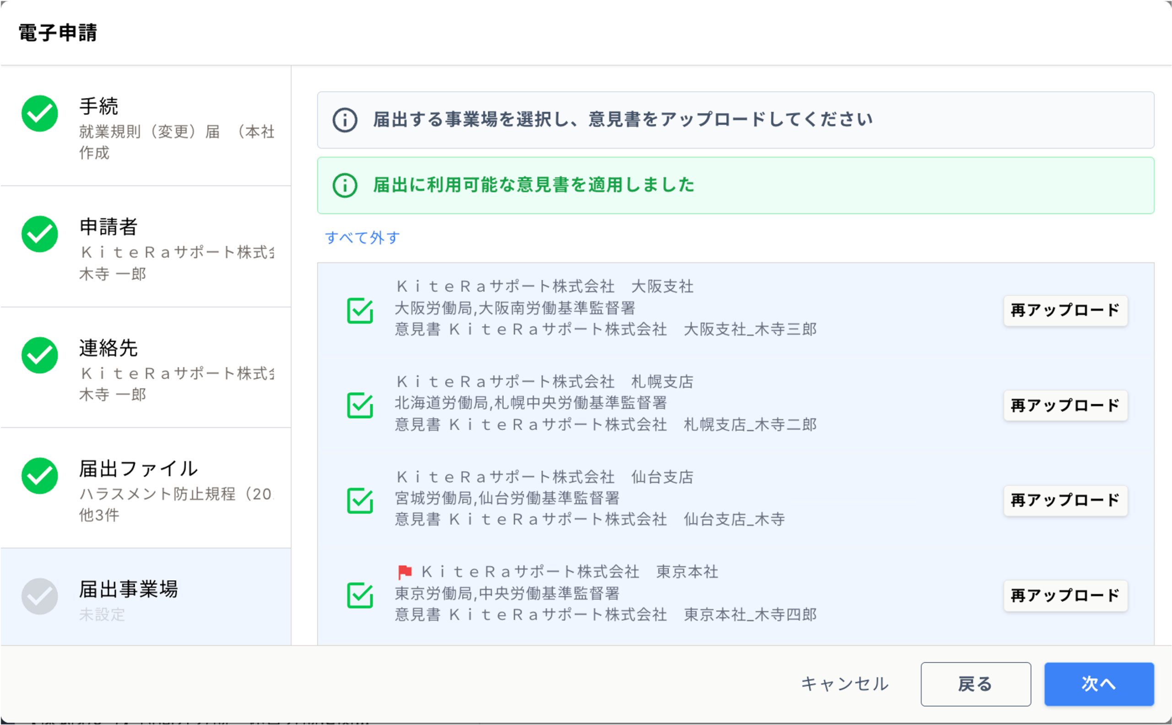Select the 届出事業場 step in the sidebar
This screenshot has width=1172, height=725.
[146, 597]
